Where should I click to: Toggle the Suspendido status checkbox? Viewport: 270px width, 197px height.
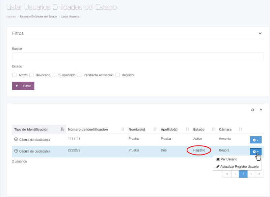point(54,75)
